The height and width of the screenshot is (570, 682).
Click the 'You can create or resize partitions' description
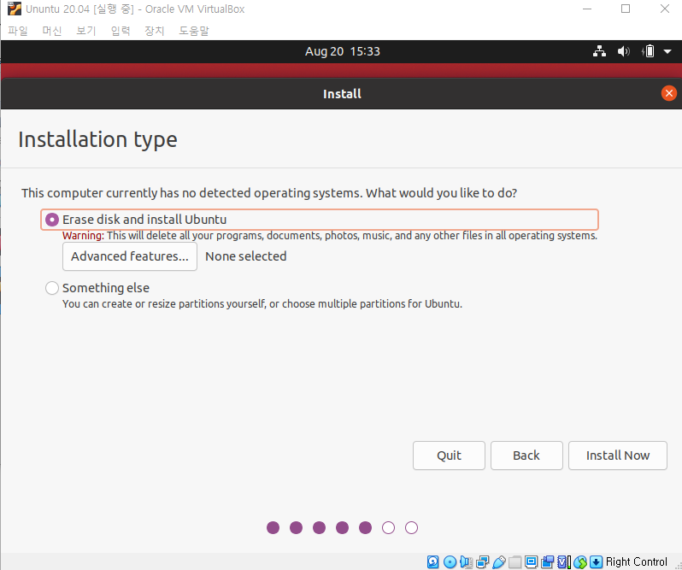click(262, 304)
